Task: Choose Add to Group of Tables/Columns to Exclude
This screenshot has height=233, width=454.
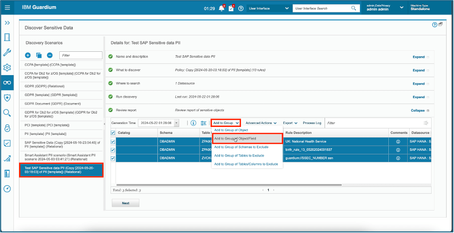Action: tap(246, 164)
